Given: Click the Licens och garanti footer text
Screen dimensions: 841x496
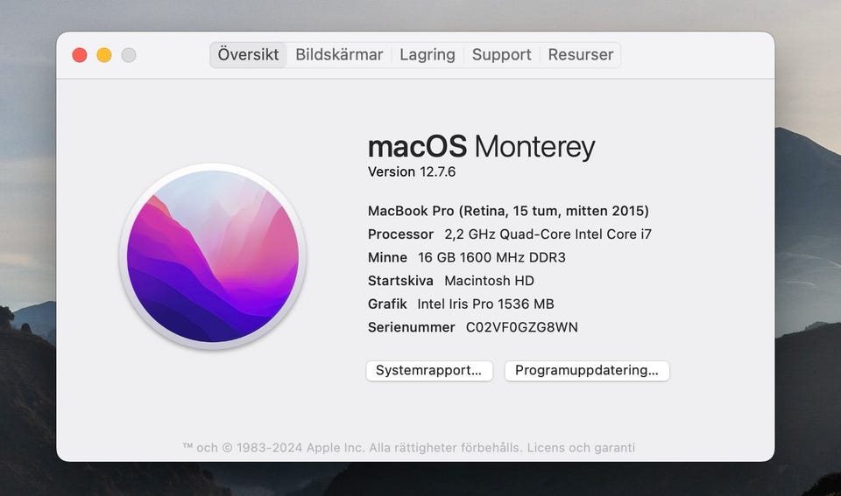Looking at the screenshot, I should tap(581, 448).
